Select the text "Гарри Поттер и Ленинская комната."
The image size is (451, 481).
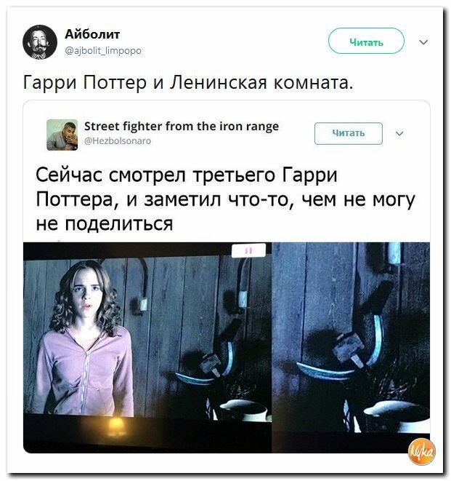pos(188,82)
